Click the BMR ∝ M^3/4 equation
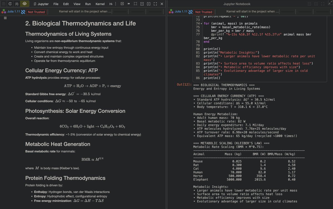 (92, 159)
